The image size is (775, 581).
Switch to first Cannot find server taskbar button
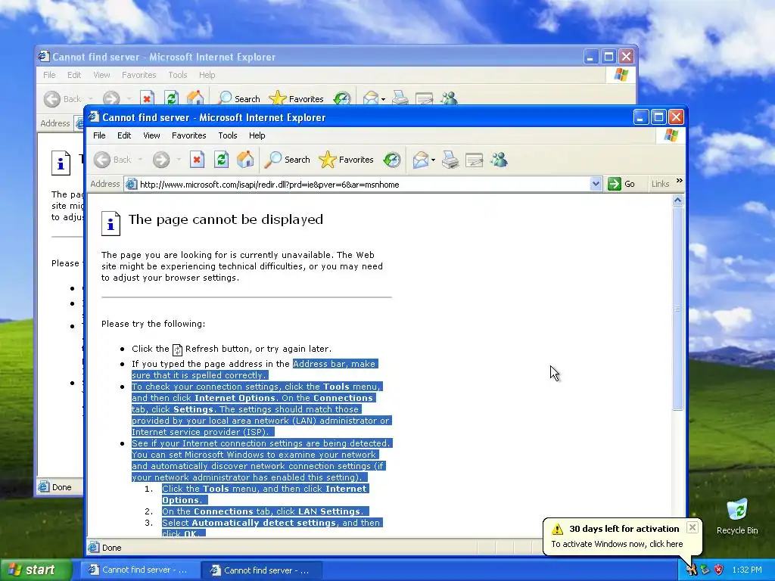pos(140,570)
